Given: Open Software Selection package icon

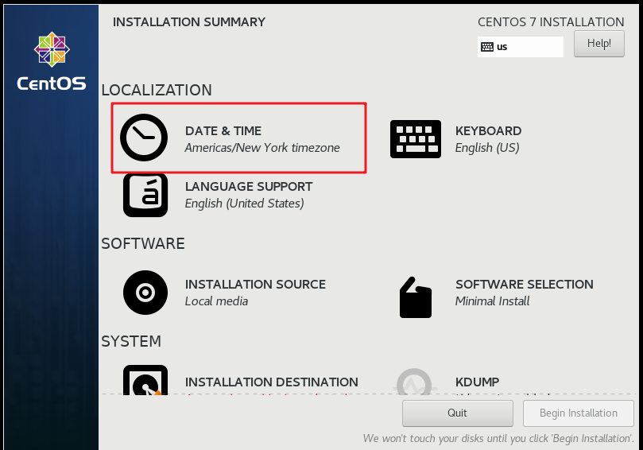Looking at the screenshot, I should [416, 297].
